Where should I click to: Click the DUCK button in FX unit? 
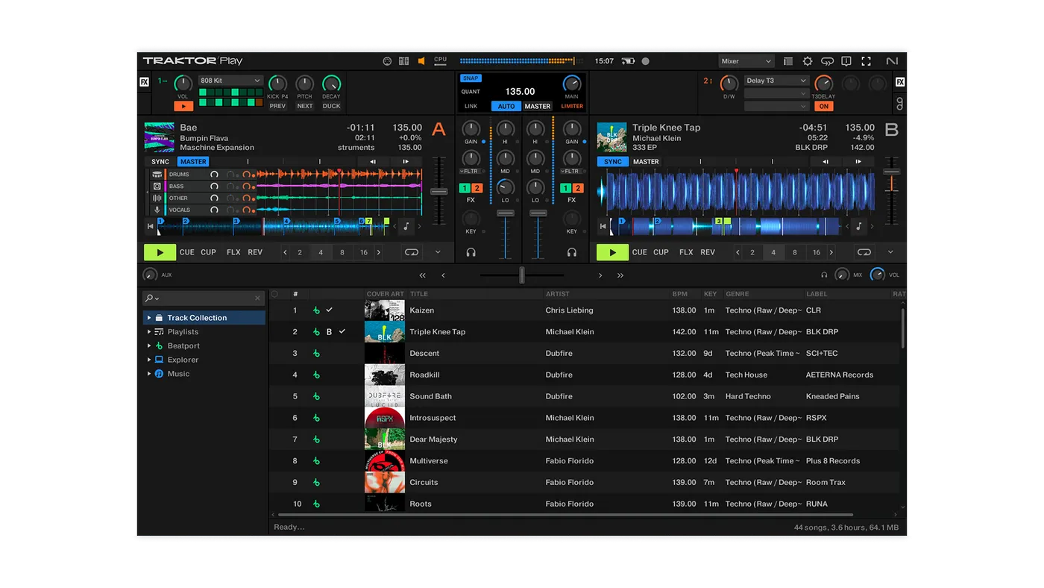click(331, 106)
